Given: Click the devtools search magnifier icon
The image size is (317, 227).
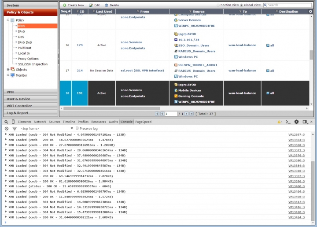Looking at the screenshot, I should pyautogui.click(x=6, y=122).
